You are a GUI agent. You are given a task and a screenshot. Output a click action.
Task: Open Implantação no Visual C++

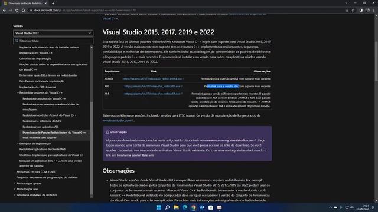35,53
